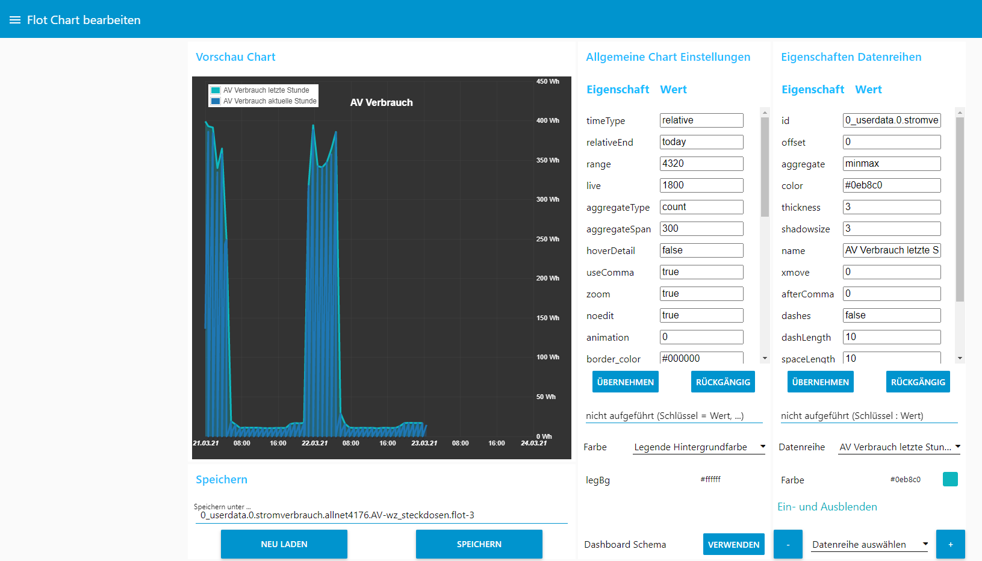Viewport: 982px width, 561px height.
Task: Click the animation value field
Action: pyautogui.click(x=701, y=337)
